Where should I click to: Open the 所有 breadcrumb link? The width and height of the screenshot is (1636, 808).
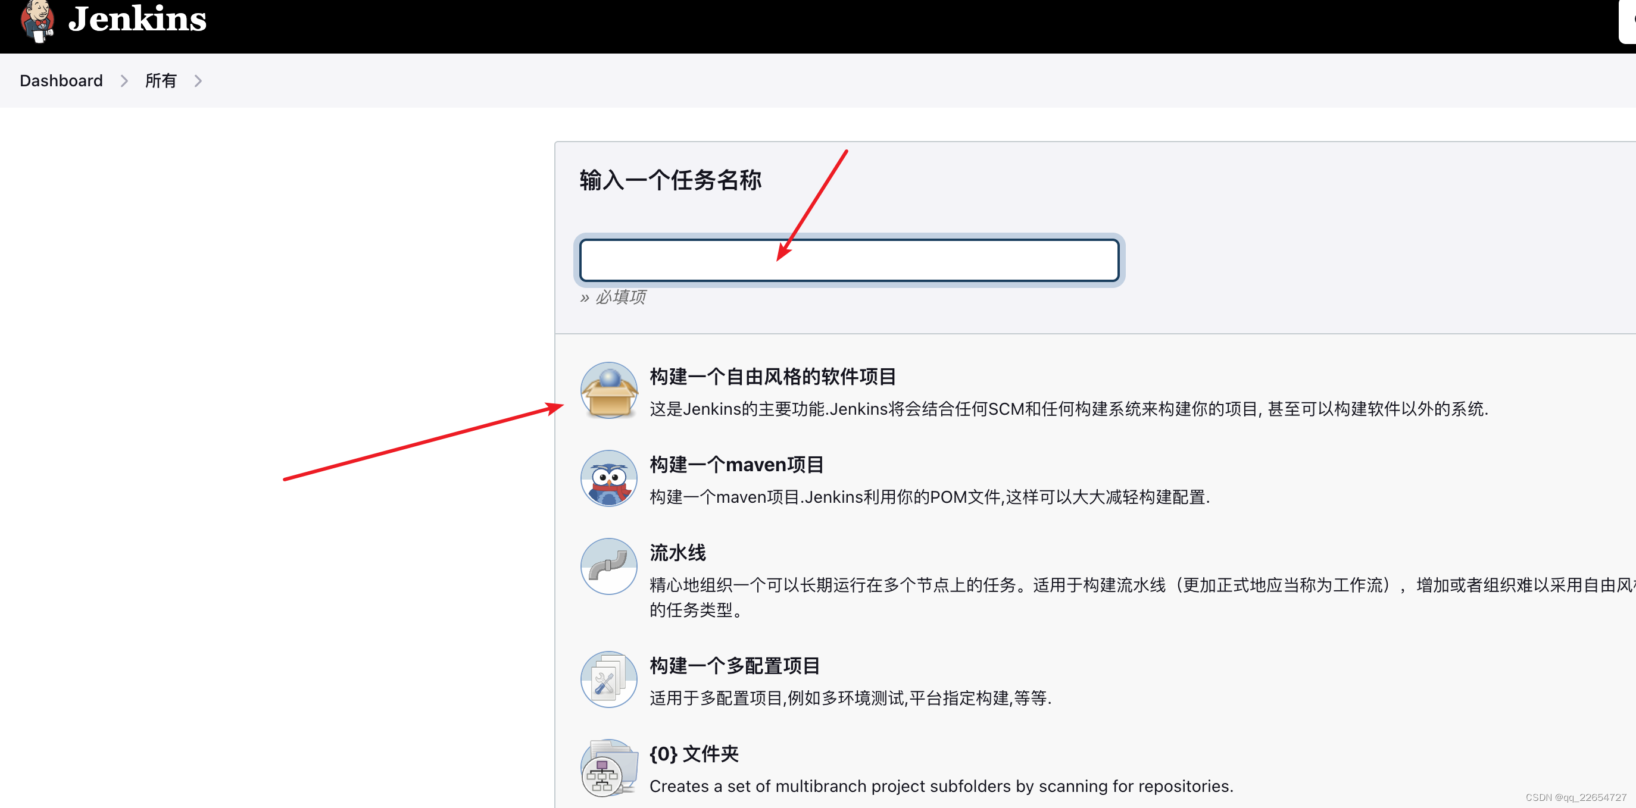coord(161,80)
